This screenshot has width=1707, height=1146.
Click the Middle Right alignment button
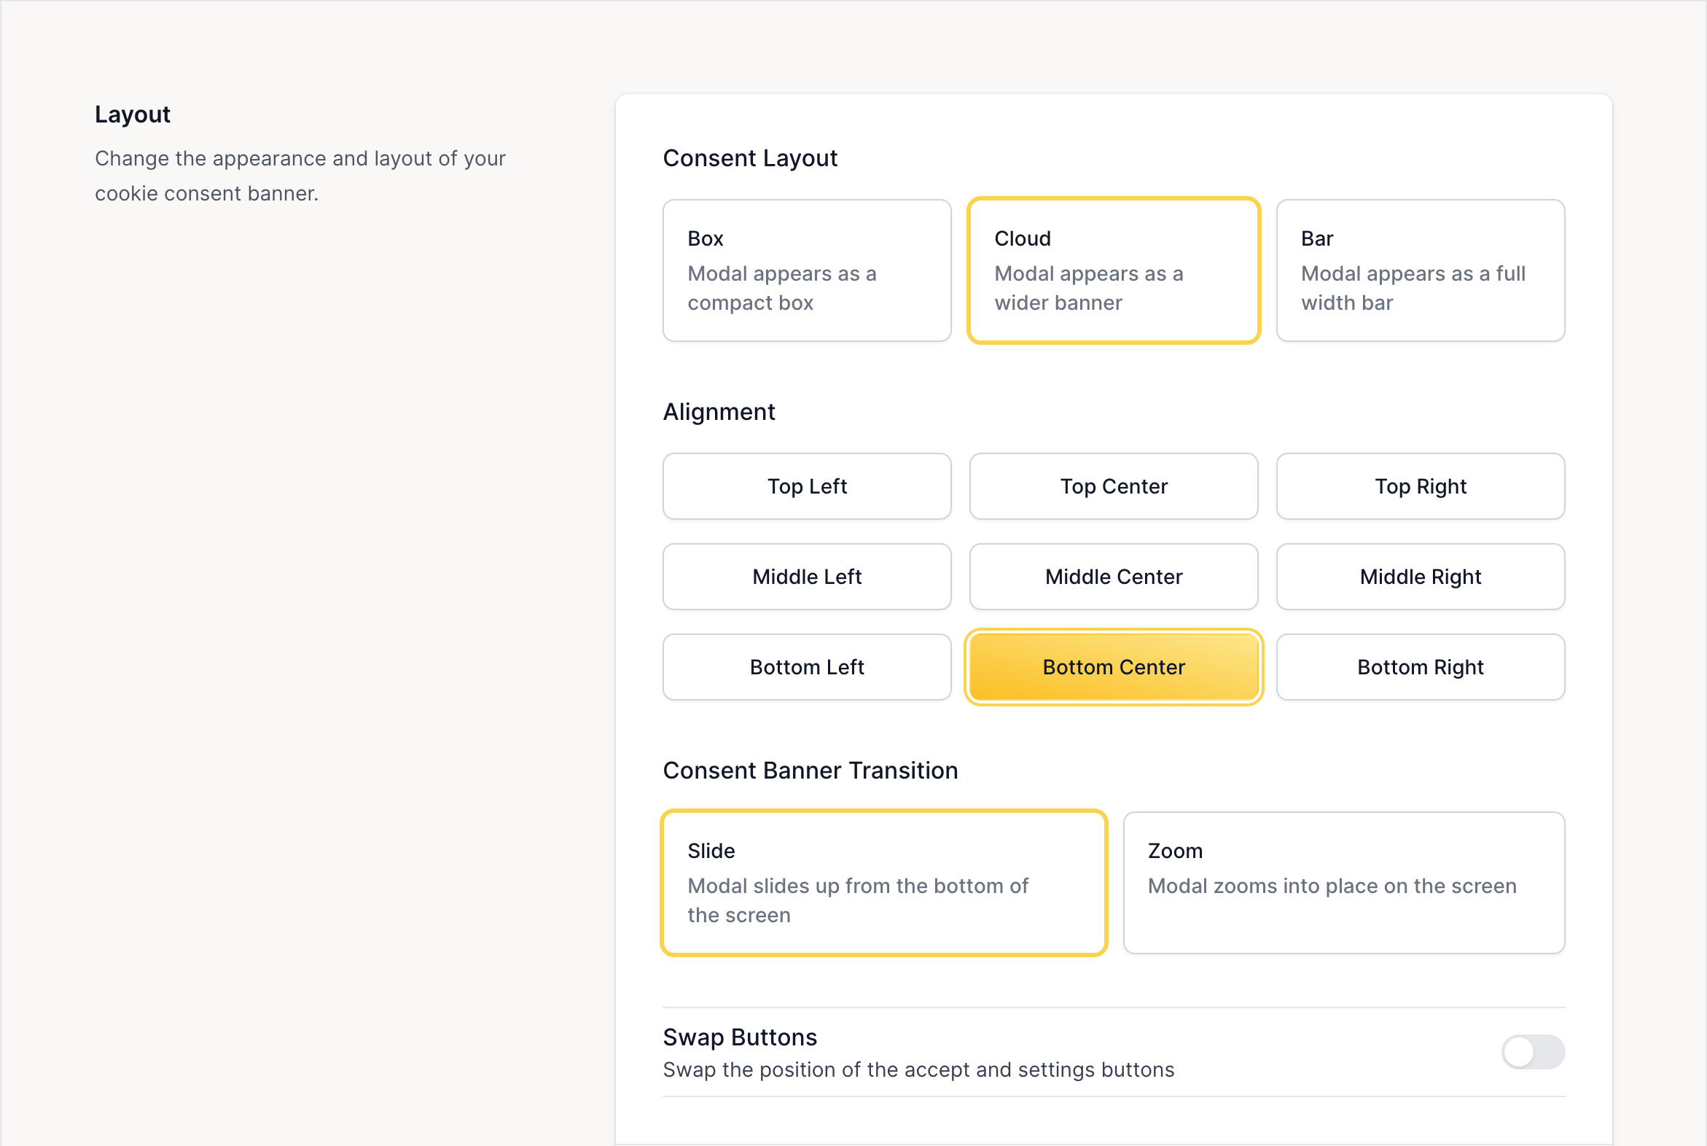pos(1421,577)
